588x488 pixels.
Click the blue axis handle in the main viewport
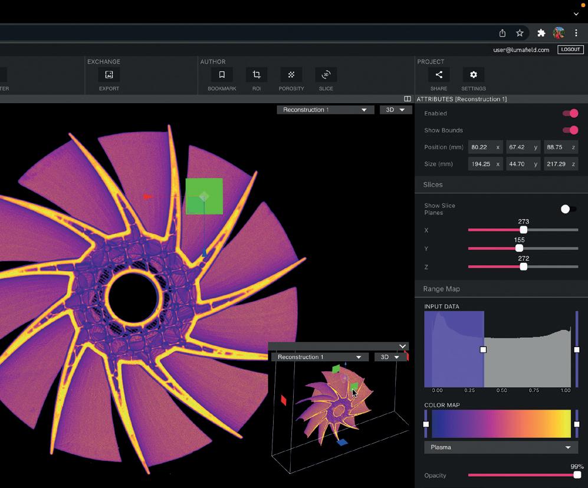(x=205, y=252)
